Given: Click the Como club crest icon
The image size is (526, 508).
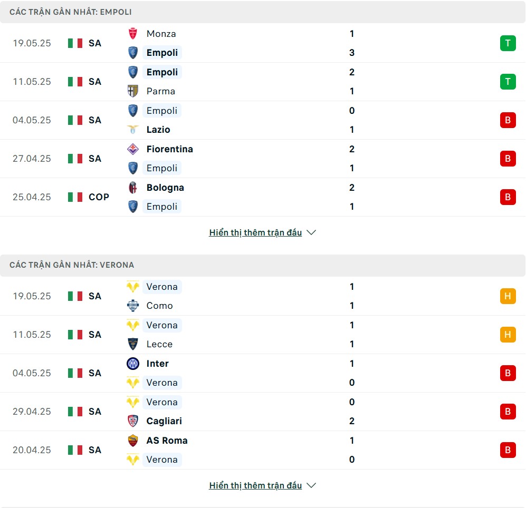Looking at the screenshot, I should (133, 305).
